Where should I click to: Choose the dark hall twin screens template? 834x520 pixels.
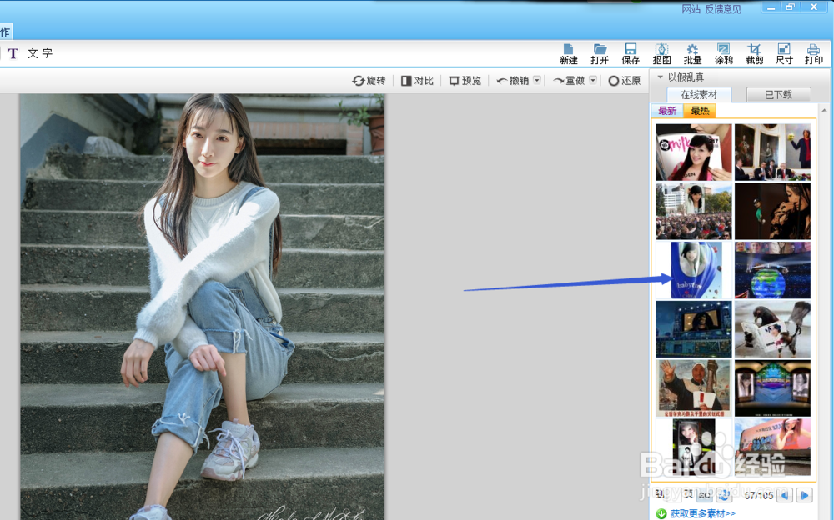772,388
